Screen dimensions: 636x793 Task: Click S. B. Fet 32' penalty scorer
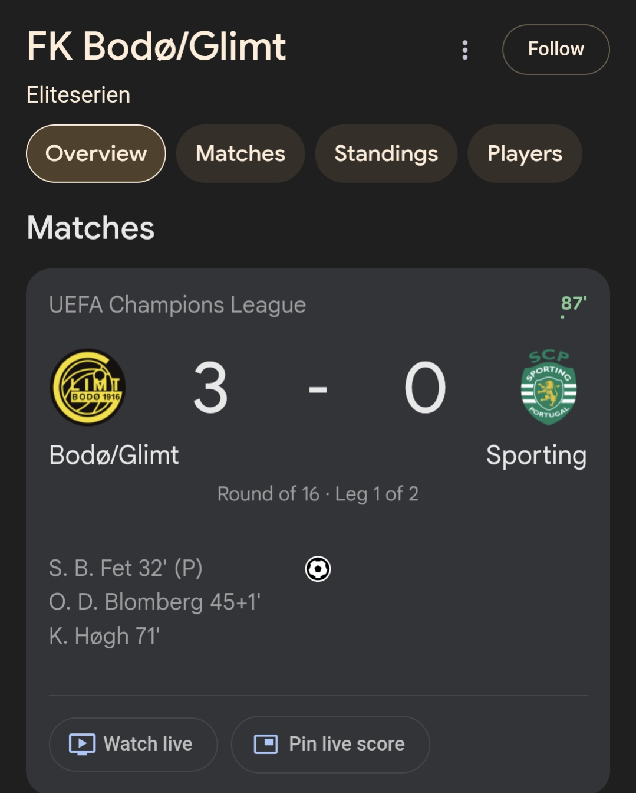coord(126,568)
